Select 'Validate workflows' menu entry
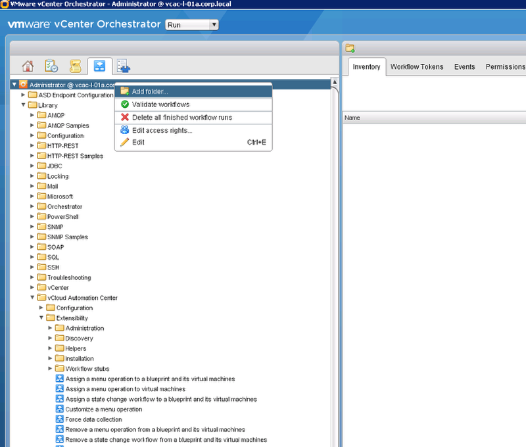The width and height of the screenshot is (526, 447). point(160,105)
